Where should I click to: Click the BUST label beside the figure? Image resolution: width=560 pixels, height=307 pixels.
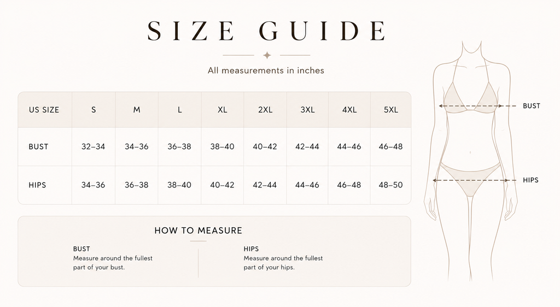click(532, 106)
